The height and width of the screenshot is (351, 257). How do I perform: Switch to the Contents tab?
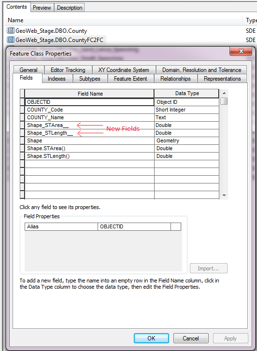[16, 7]
